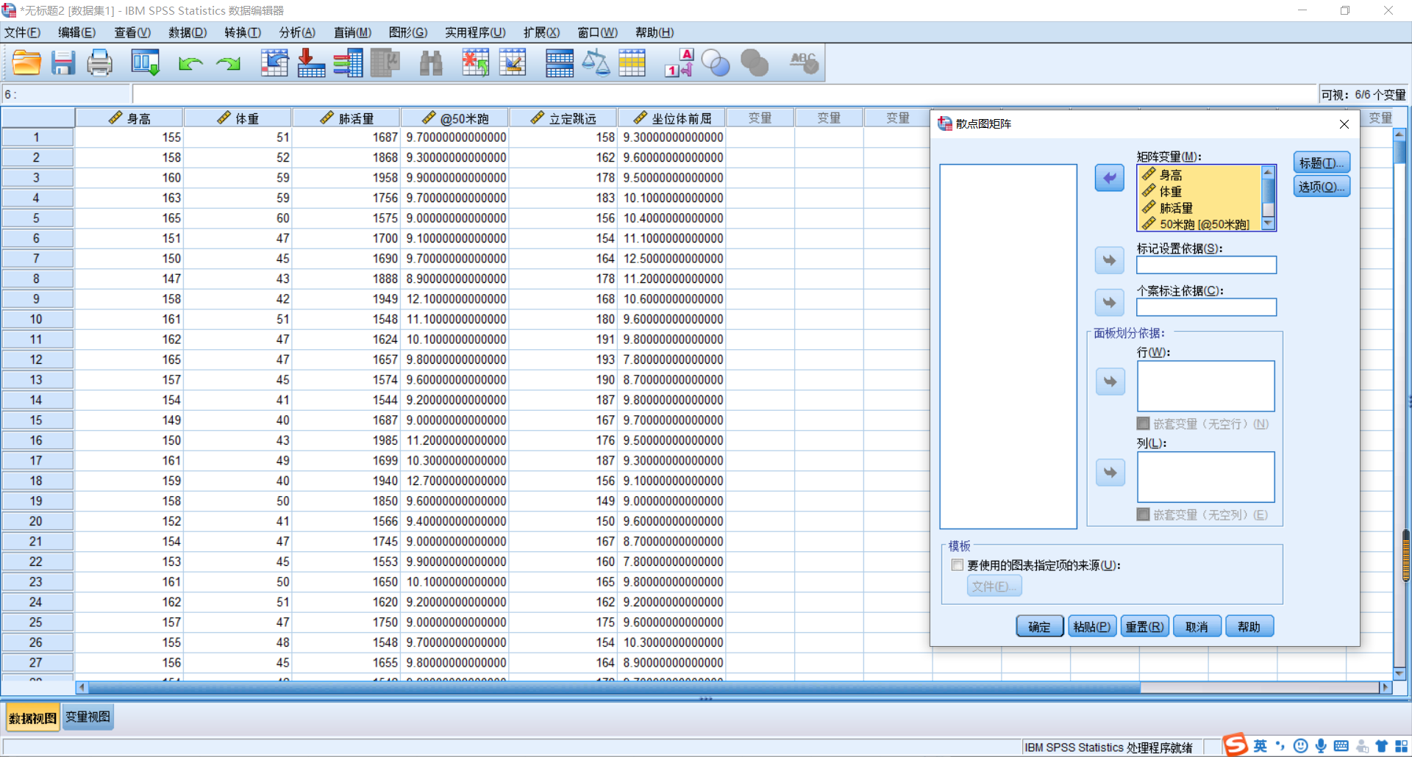The width and height of the screenshot is (1412, 757).
Task: Click the Run Descriptive Statistics toolbar icon
Action: 385,63
